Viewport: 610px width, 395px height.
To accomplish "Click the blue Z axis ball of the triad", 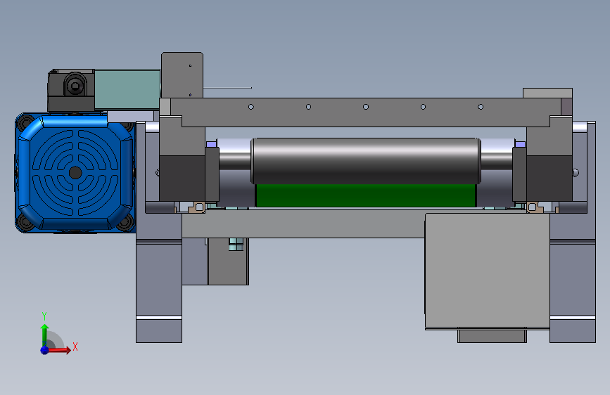I will point(44,350).
